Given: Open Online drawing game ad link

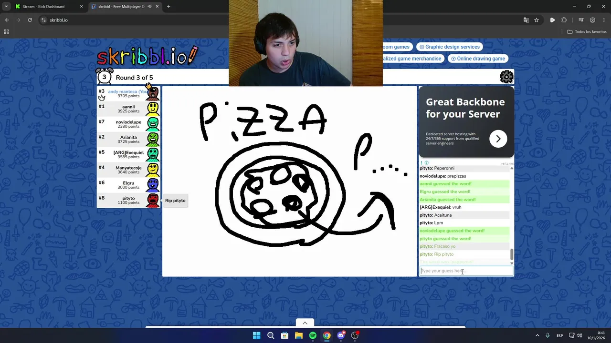Looking at the screenshot, I should [478, 59].
